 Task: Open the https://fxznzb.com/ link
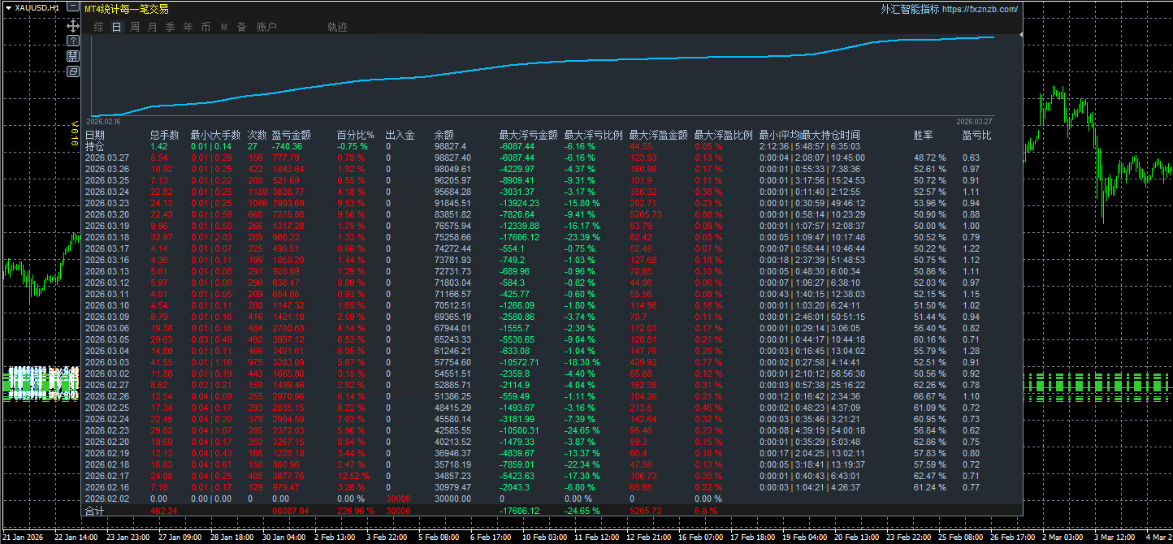click(x=980, y=9)
